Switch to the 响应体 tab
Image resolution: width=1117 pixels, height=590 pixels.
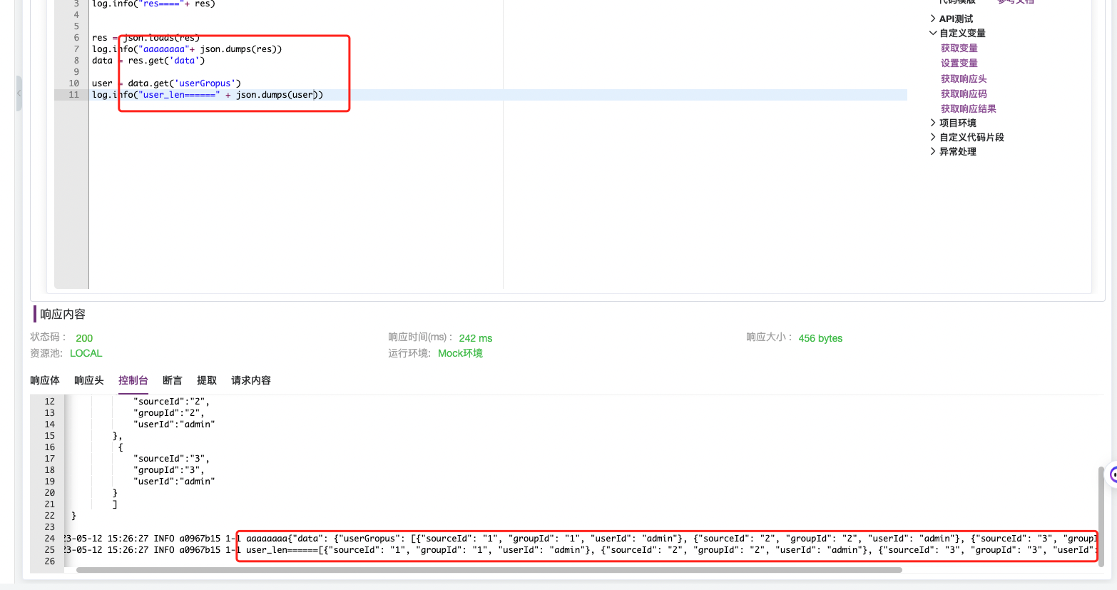coord(45,380)
